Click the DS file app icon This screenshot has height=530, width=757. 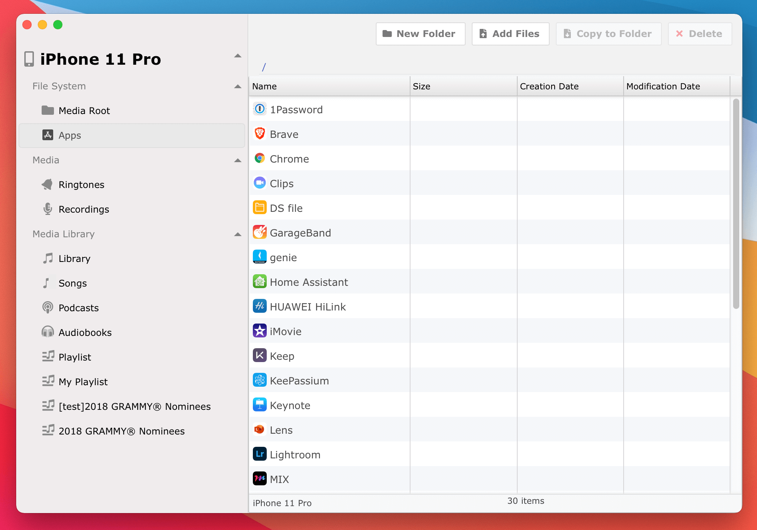(260, 208)
